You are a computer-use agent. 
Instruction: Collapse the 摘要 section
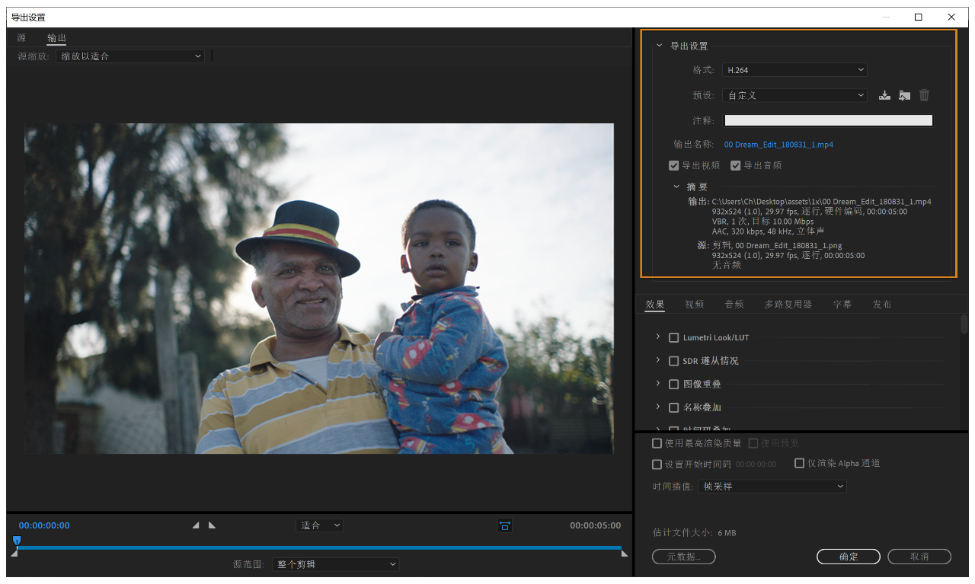676,187
